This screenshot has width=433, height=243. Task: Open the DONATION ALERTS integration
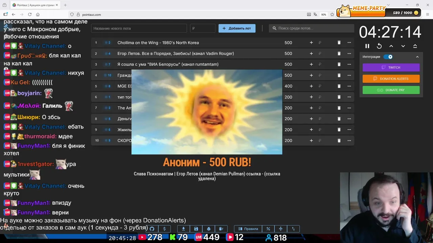(391, 79)
